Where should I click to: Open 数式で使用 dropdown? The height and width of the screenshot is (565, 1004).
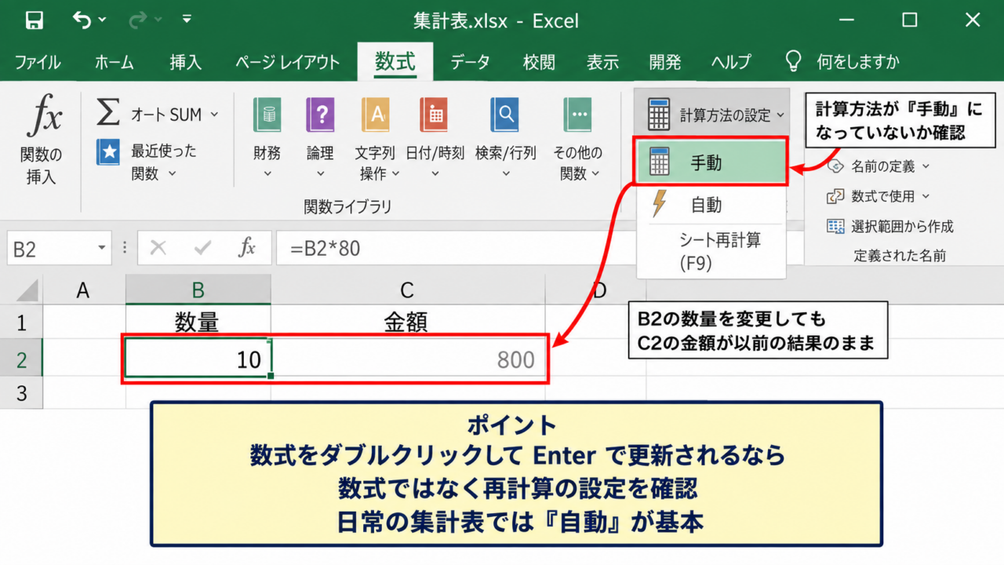[x=878, y=196]
